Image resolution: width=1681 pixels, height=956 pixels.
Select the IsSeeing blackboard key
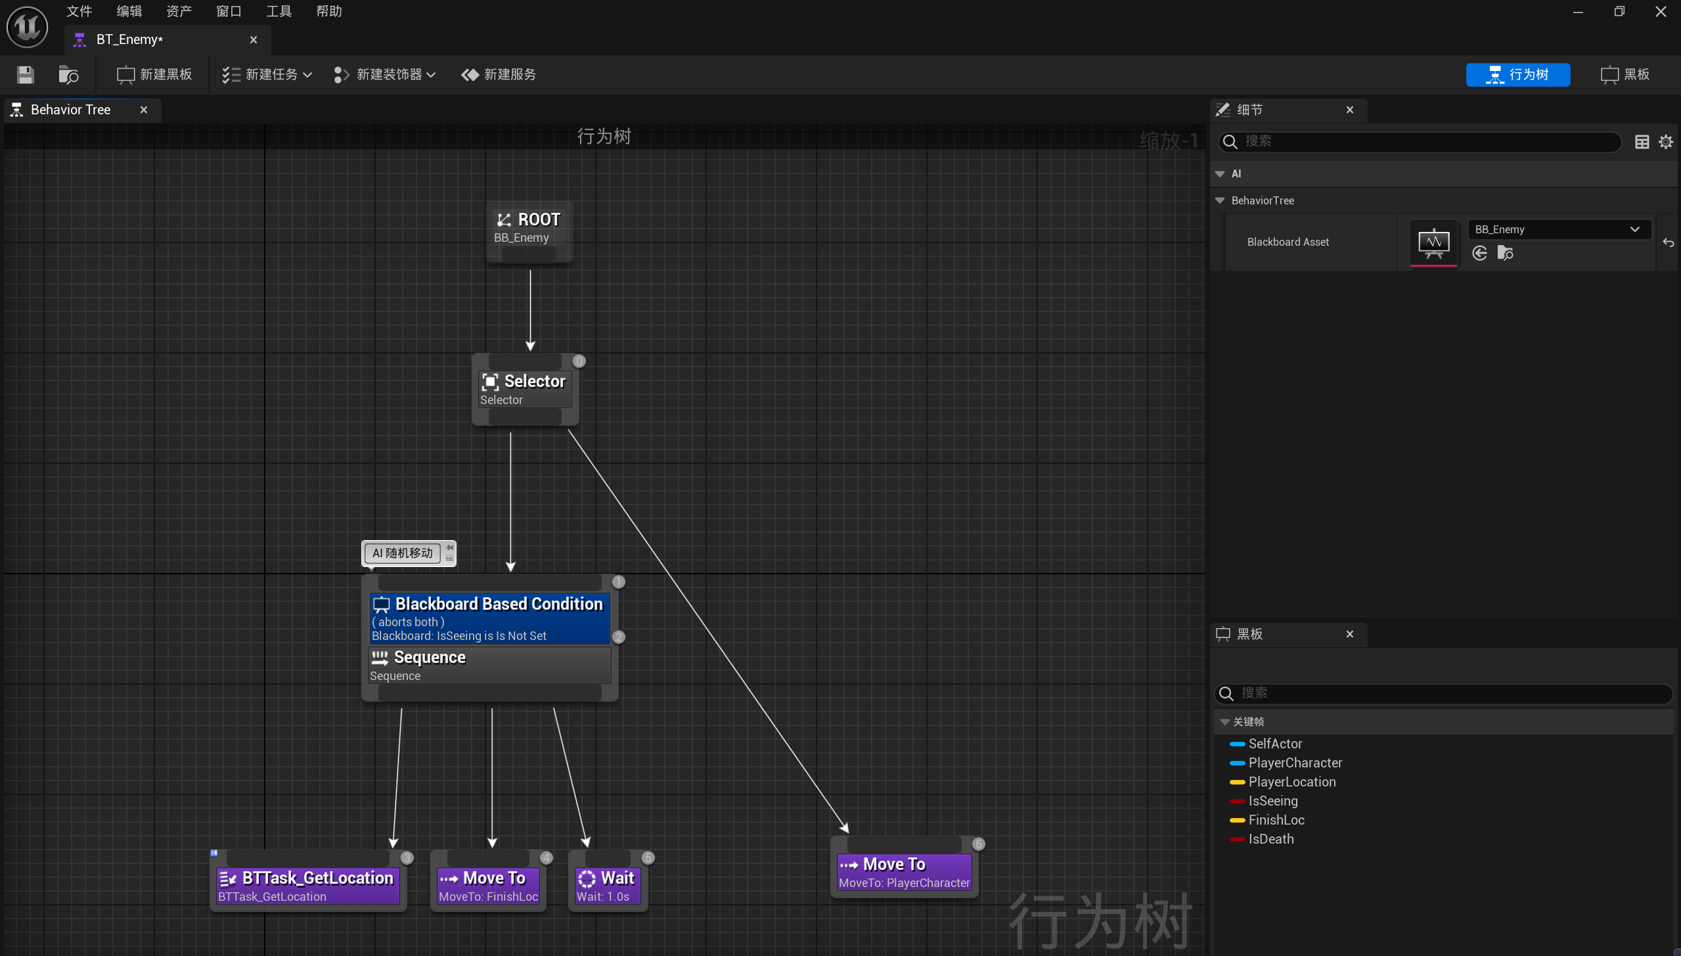tap(1272, 801)
